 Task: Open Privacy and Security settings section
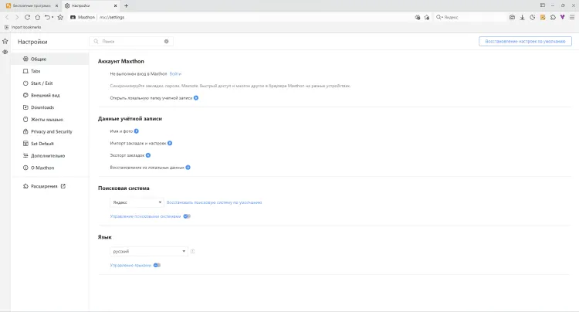pyautogui.click(x=51, y=131)
